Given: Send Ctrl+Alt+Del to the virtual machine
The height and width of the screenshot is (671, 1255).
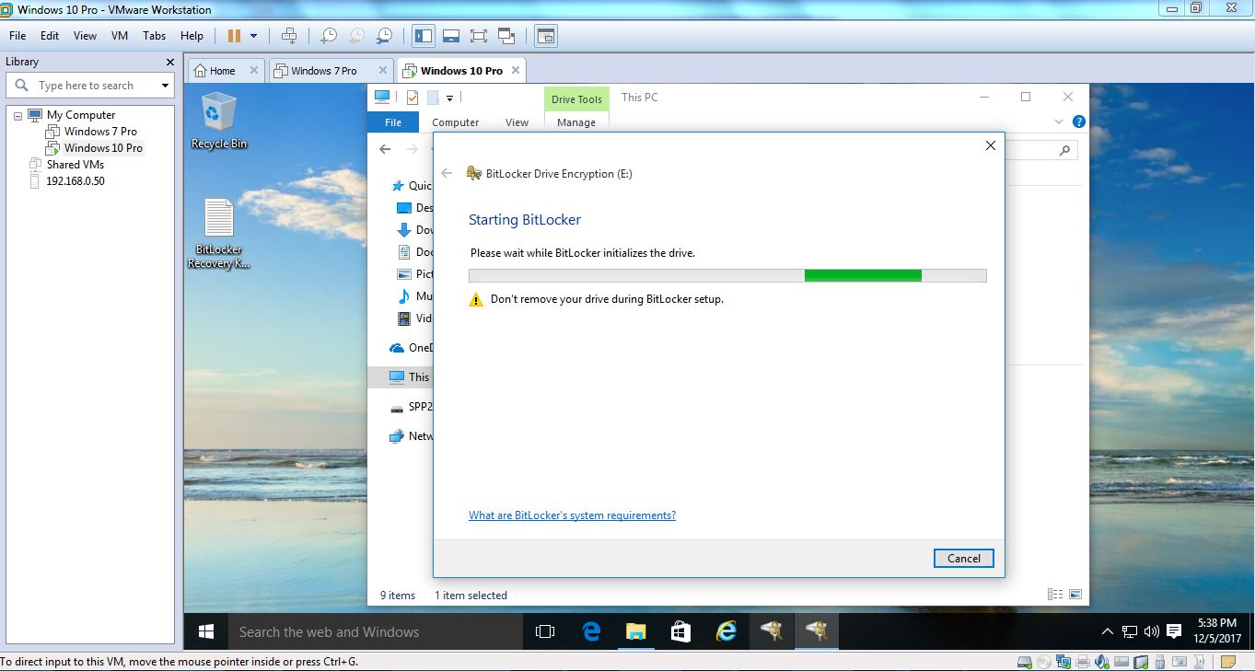Looking at the screenshot, I should point(291,35).
